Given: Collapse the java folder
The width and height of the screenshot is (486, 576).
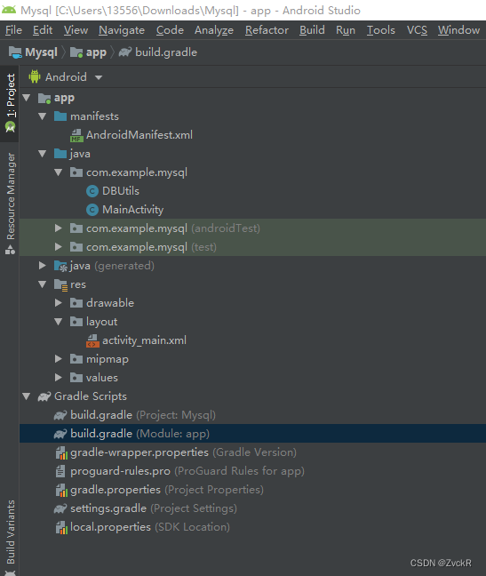Looking at the screenshot, I should (x=43, y=154).
